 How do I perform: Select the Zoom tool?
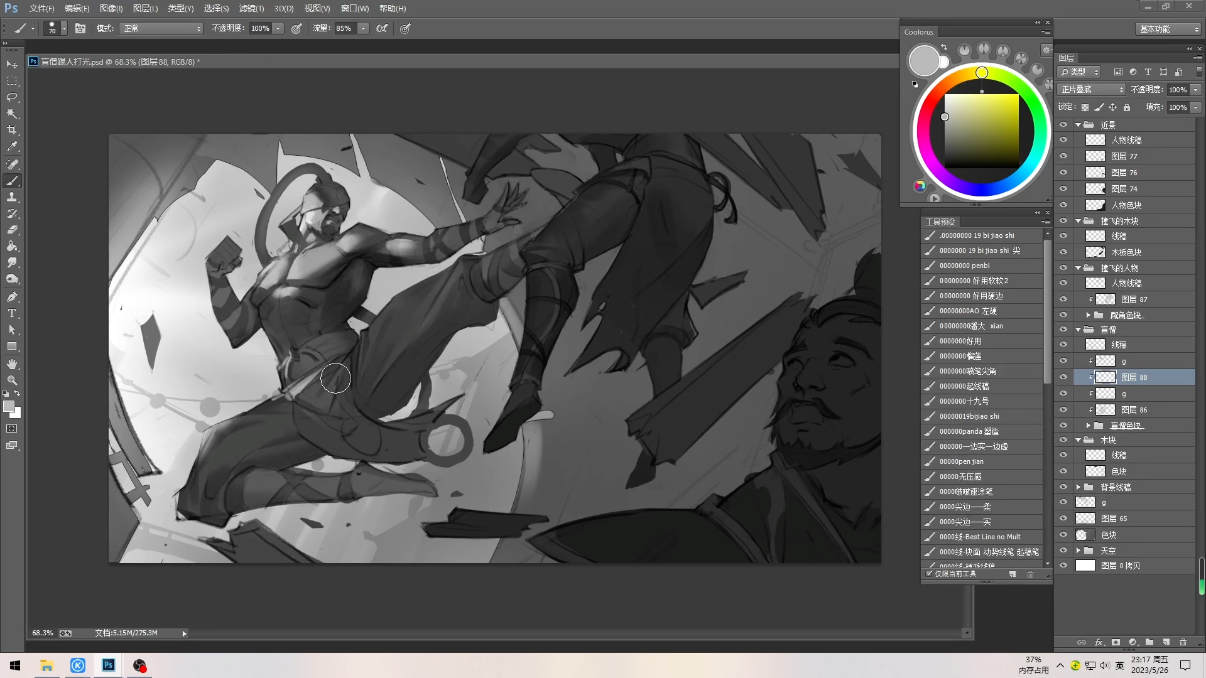point(12,380)
